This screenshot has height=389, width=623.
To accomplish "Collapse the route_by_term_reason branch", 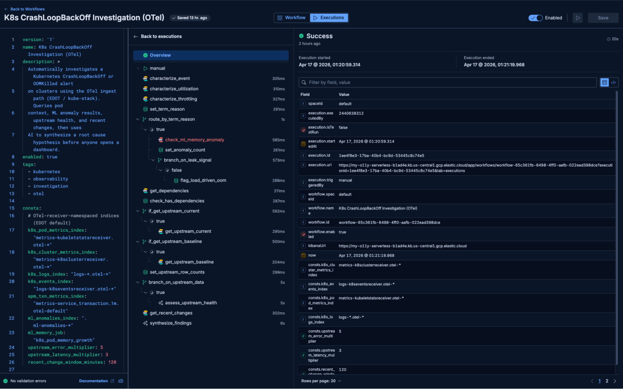I will 138,119.
